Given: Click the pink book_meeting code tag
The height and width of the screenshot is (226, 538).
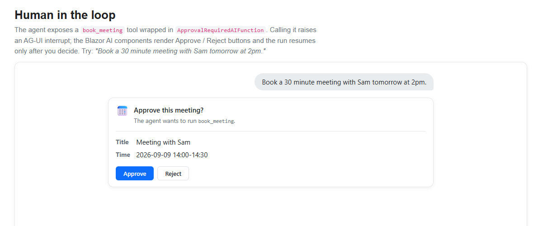Looking at the screenshot, I should [x=103, y=30].
